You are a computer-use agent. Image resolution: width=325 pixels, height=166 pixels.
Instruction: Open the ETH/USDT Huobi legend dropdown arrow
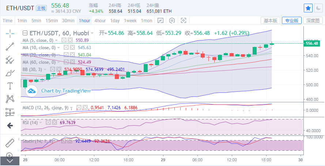92,33
